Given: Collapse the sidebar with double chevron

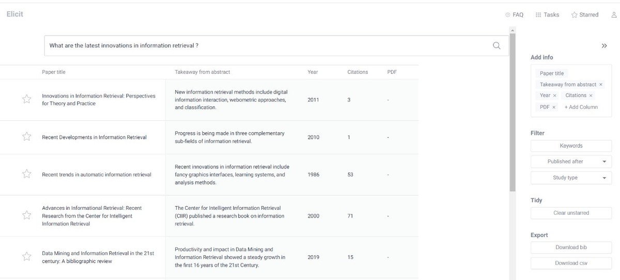Looking at the screenshot, I should 604,46.
